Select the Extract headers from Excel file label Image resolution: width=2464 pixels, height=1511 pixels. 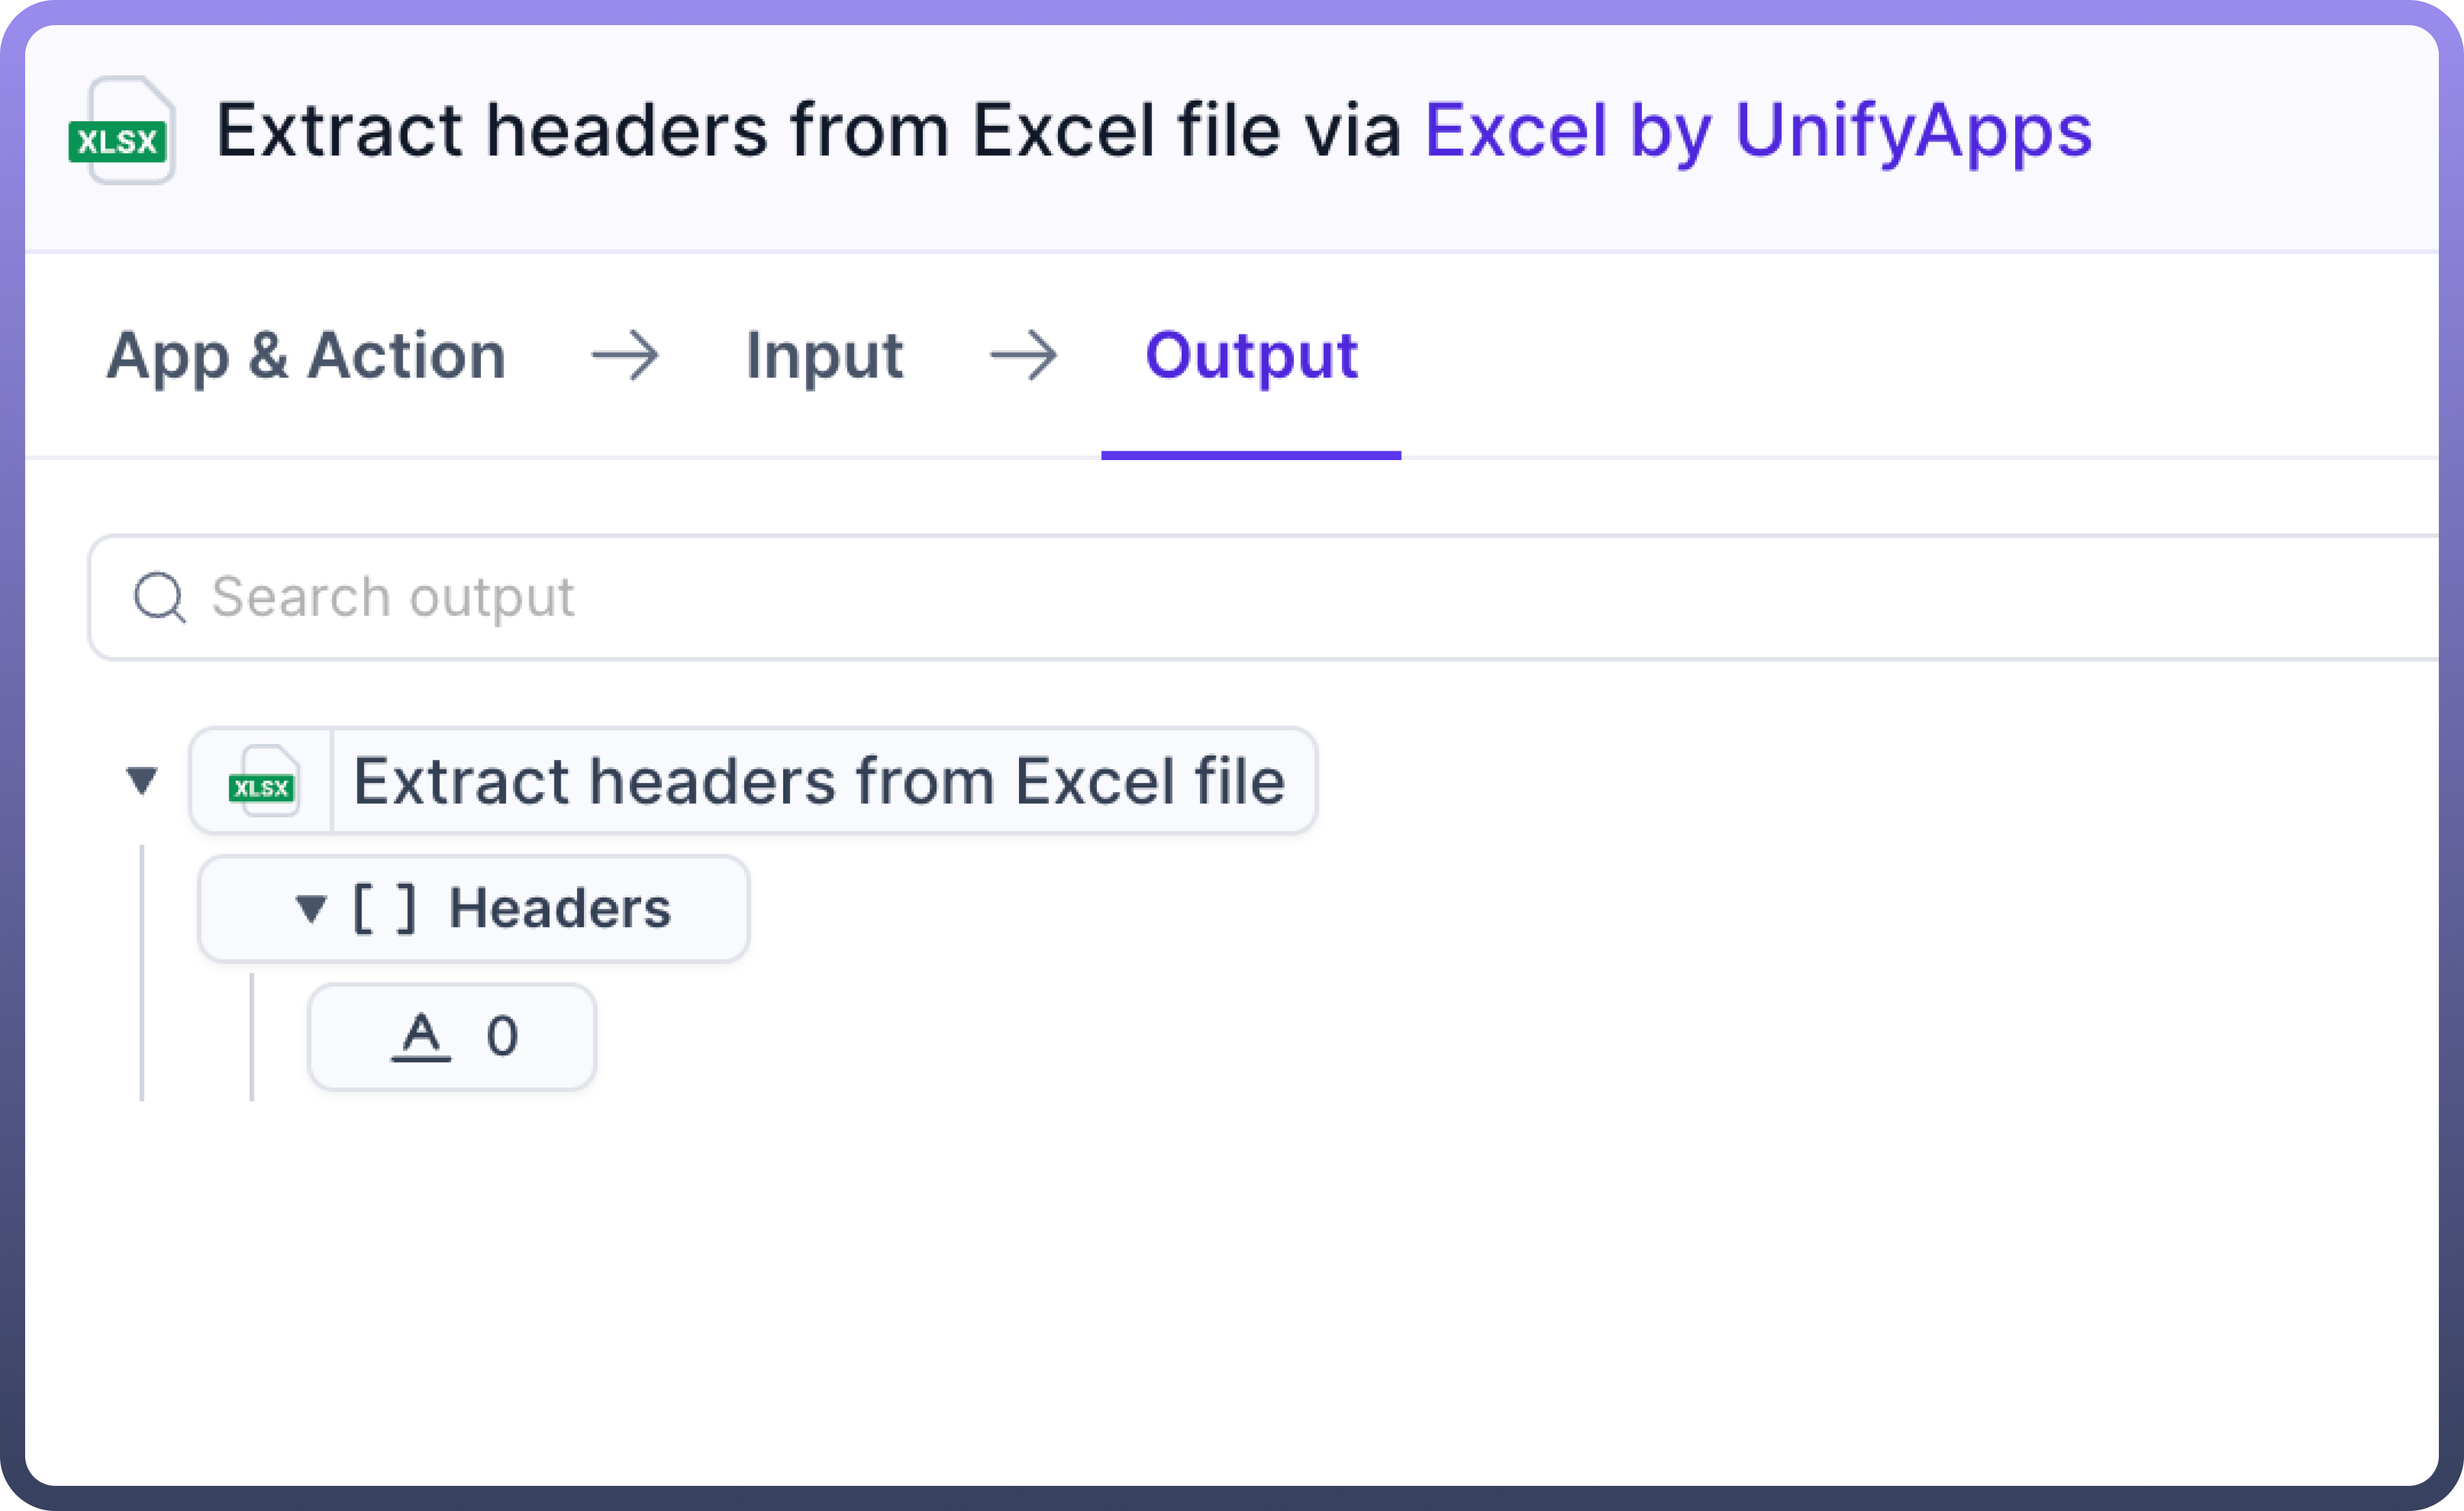(x=819, y=781)
